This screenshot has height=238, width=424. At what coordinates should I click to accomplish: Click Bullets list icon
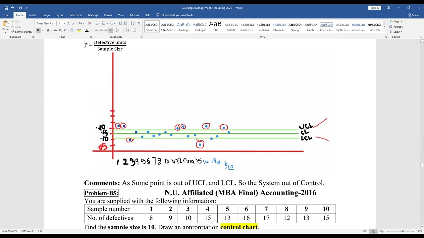[96, 23]
